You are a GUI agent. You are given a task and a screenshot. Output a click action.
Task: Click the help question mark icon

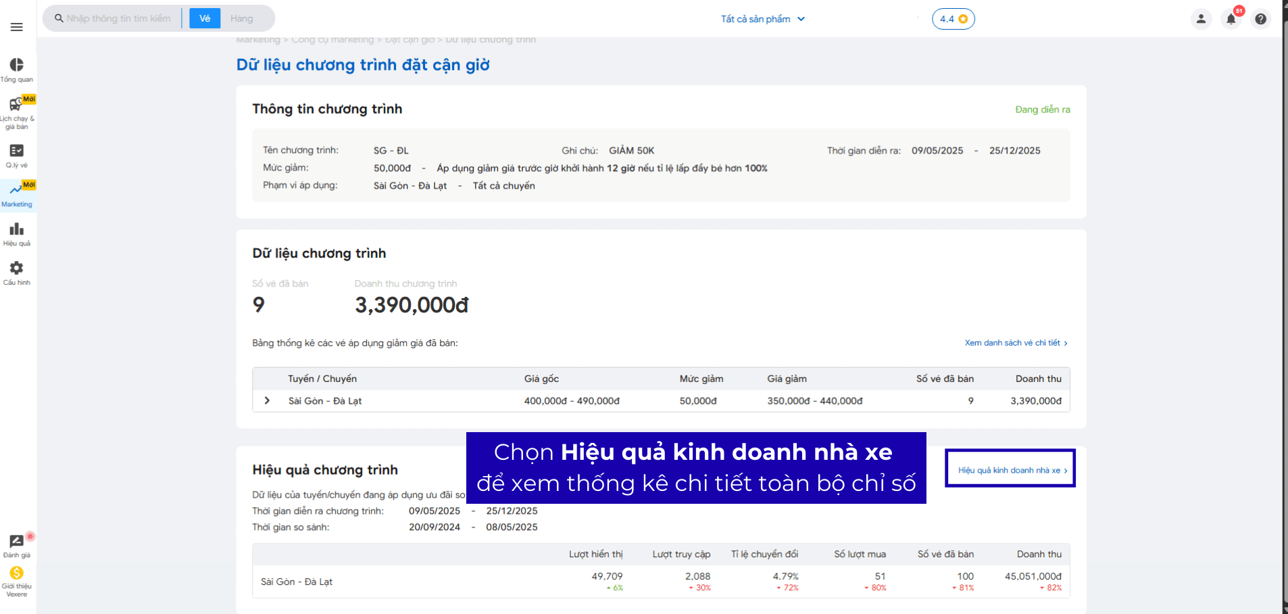[1260, 19]
